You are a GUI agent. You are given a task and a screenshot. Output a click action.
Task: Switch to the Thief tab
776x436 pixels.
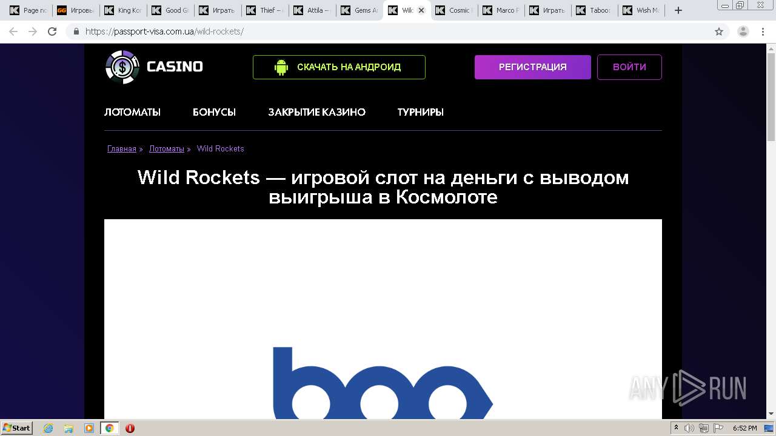tap(264, 10)
